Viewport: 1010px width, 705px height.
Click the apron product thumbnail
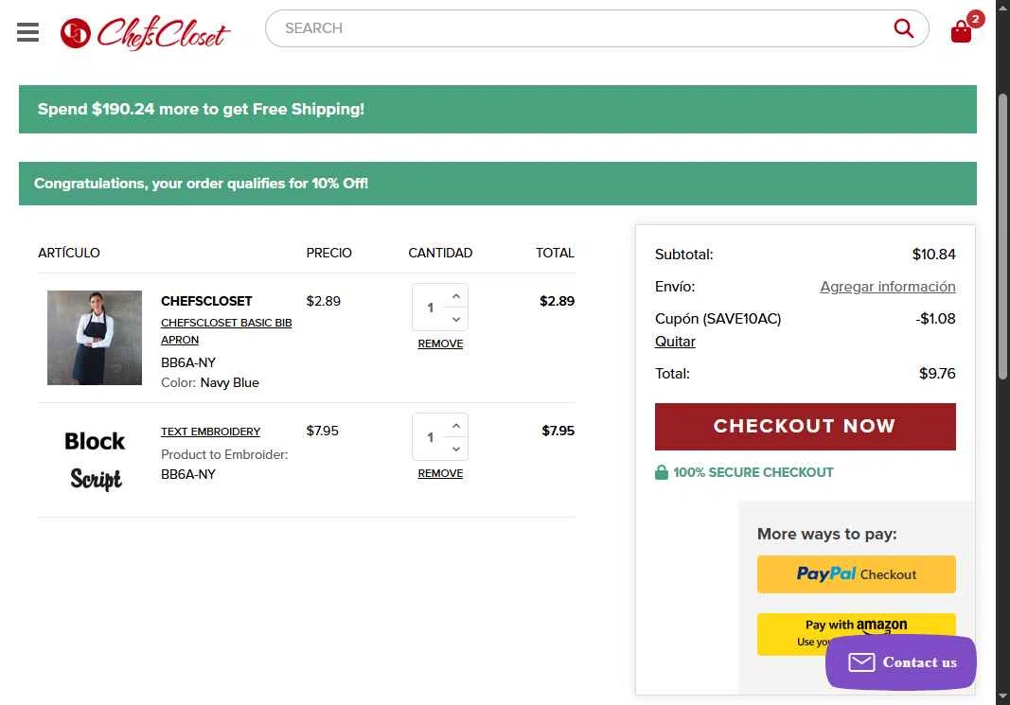point(95,338)
